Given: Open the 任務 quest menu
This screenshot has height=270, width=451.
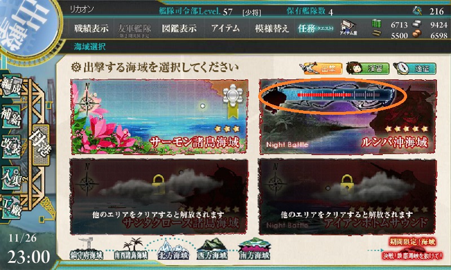Looking at the screenshot, I should pos(316,28).
